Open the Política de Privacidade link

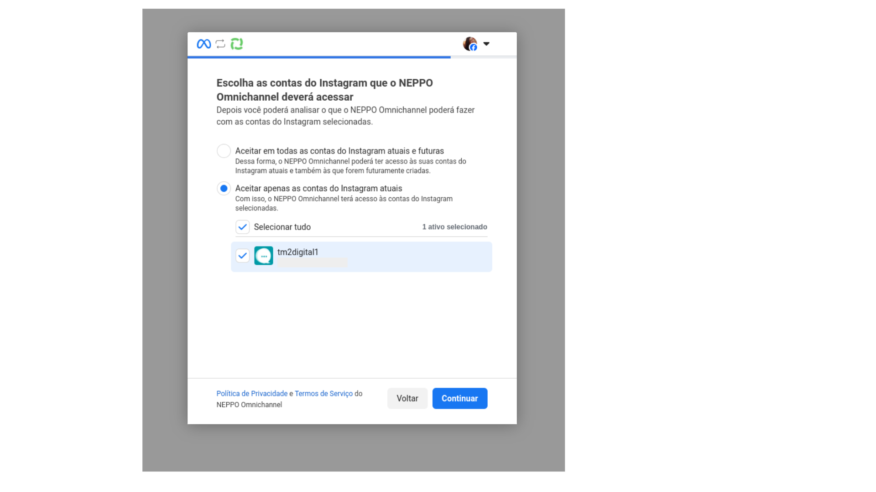tap(252, 394)
